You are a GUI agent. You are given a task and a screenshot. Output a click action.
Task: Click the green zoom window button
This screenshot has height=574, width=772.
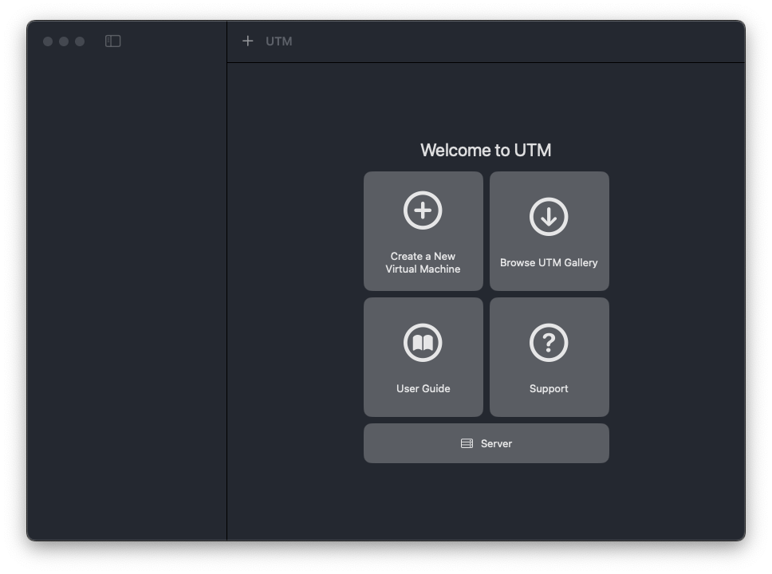pyautogui.click(x=79, y=41)
